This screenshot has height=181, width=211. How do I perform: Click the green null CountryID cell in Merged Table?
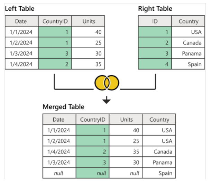[93, 173]
